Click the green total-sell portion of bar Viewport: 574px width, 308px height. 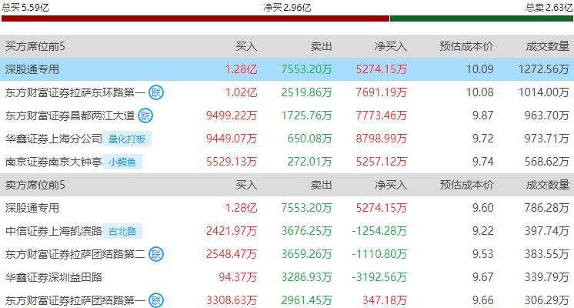tap(482, 18)
